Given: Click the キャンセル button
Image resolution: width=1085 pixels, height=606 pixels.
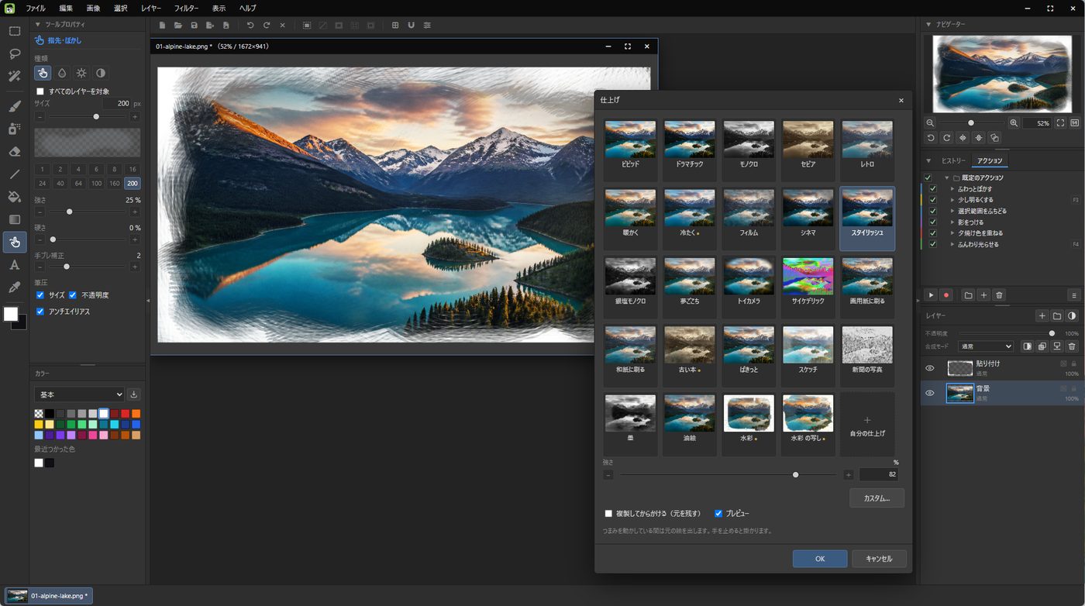Looking at the screenshot, I should click(879, 559).
